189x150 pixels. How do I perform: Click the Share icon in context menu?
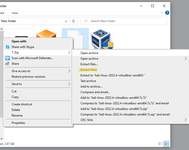coord(8,64)
